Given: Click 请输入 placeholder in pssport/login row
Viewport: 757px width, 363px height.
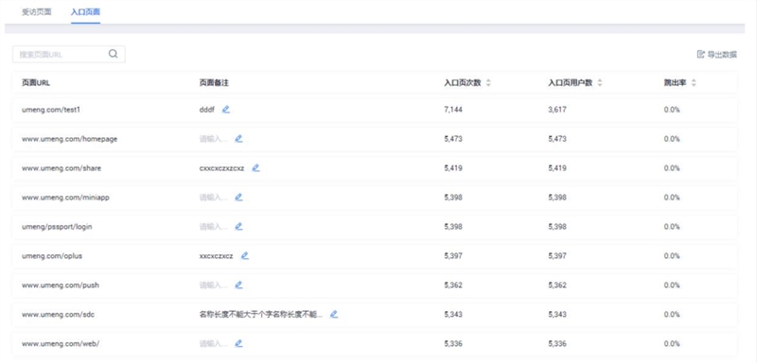Looking at the screenshot, I should click(213, 227).
